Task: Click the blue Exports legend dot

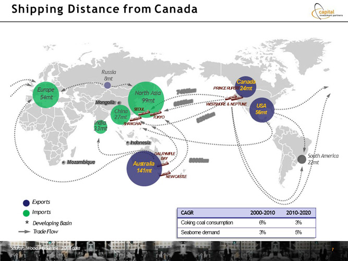Action: pos(26,203)
